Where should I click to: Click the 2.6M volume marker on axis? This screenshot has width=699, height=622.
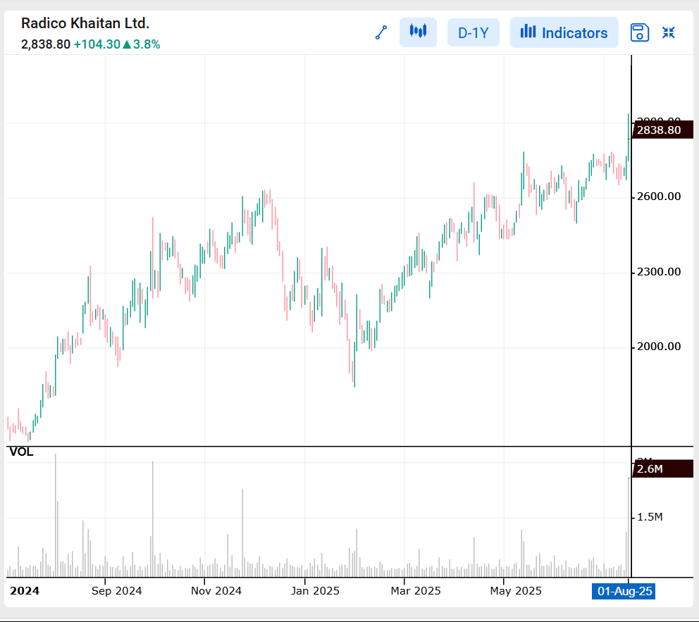[662, 468]
